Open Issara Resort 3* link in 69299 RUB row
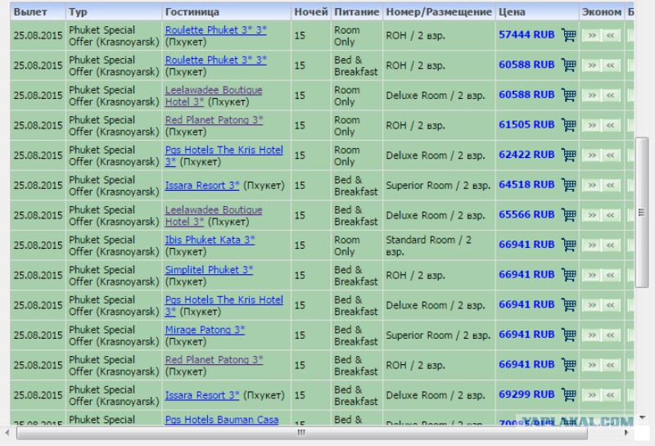The image size is (655, 446). [202, 395]
